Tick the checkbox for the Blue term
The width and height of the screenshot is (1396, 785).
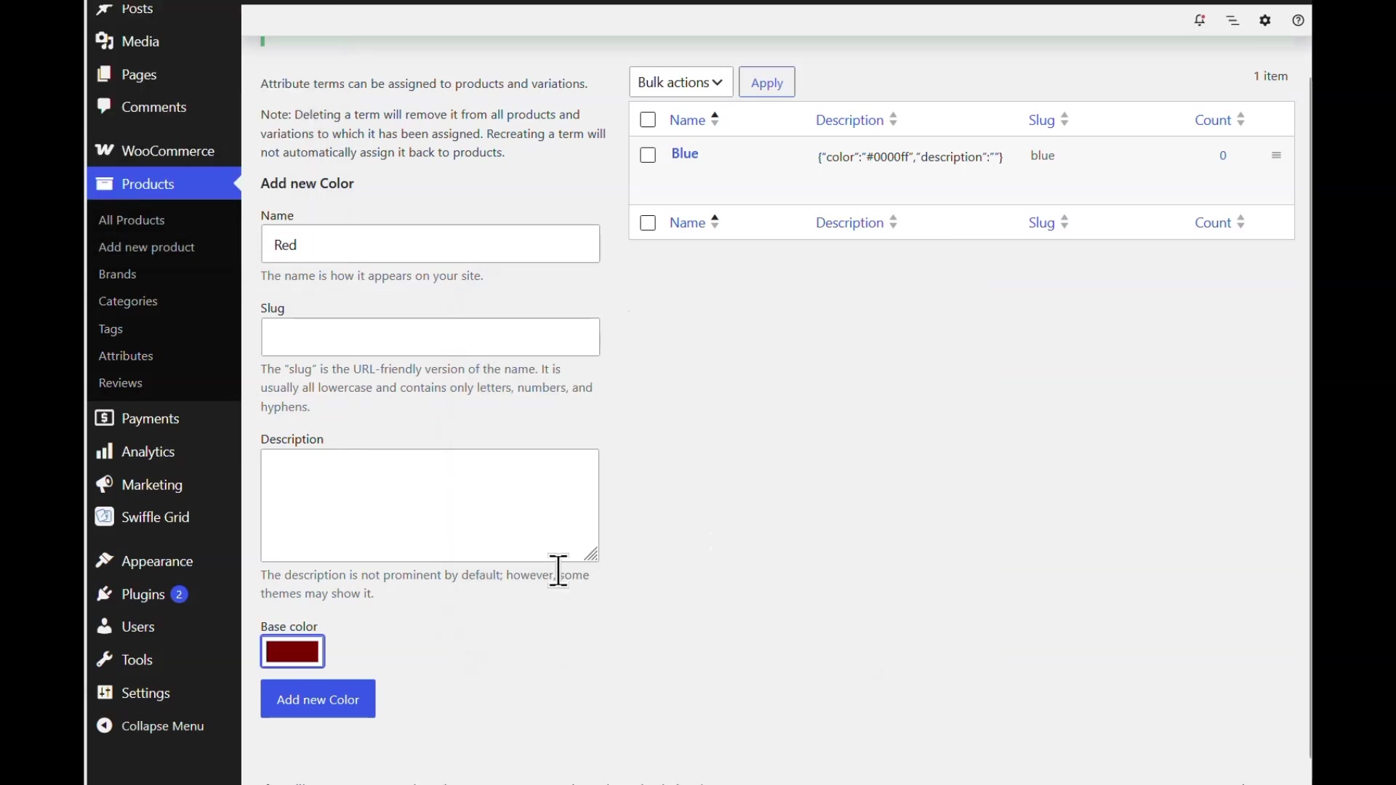click(648, 155)
